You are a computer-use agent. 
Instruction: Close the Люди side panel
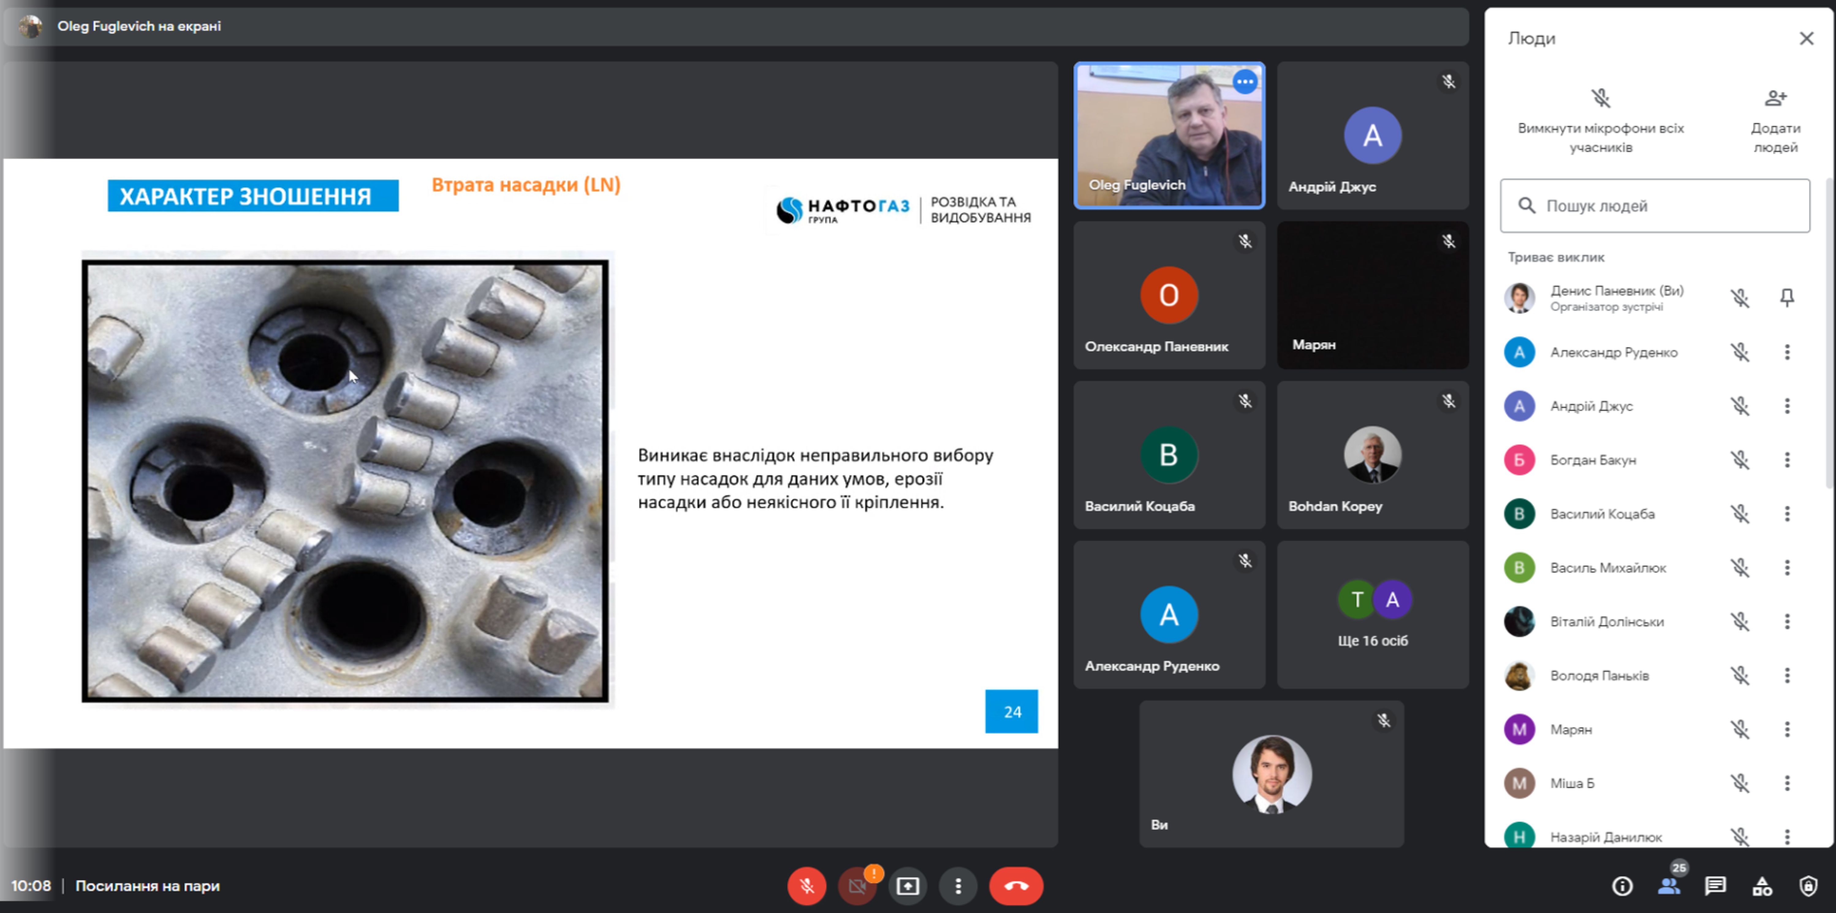(x=1806, y=39)
